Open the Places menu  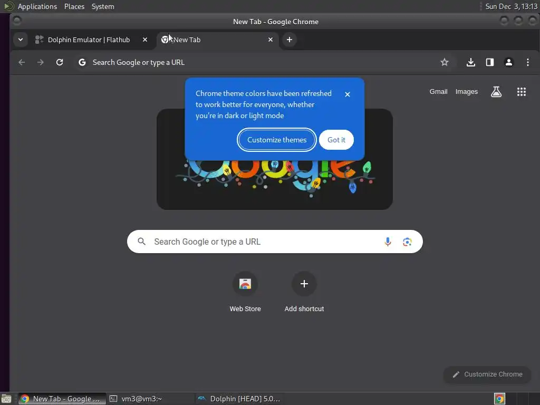74,6
